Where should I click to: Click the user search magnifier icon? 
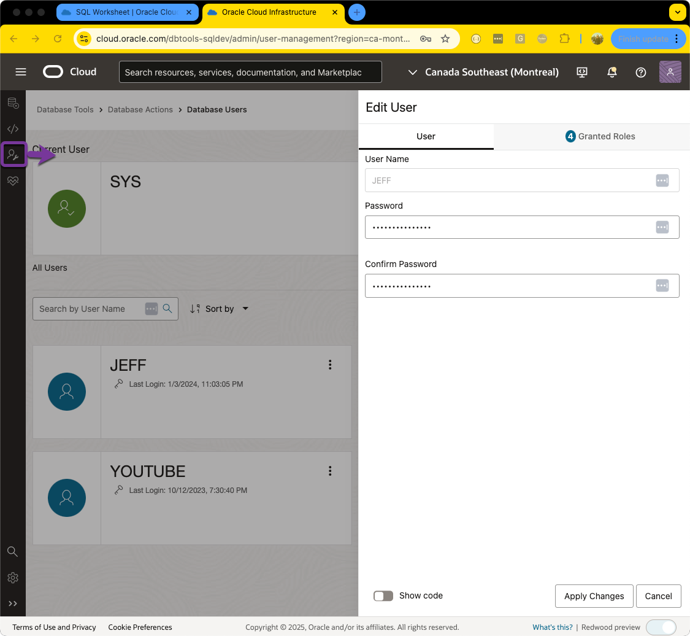pos(167,309)
